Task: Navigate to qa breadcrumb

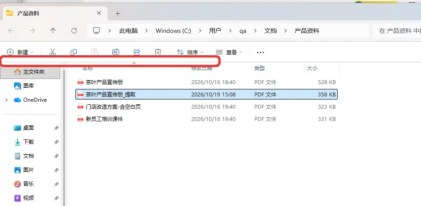Action: [x=243, y=31]
